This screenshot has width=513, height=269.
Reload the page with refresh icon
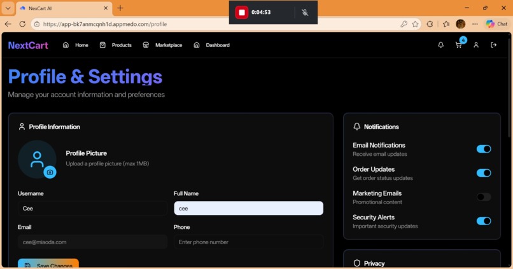[22, 24]
